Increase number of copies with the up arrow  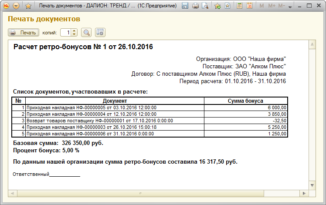74,31
